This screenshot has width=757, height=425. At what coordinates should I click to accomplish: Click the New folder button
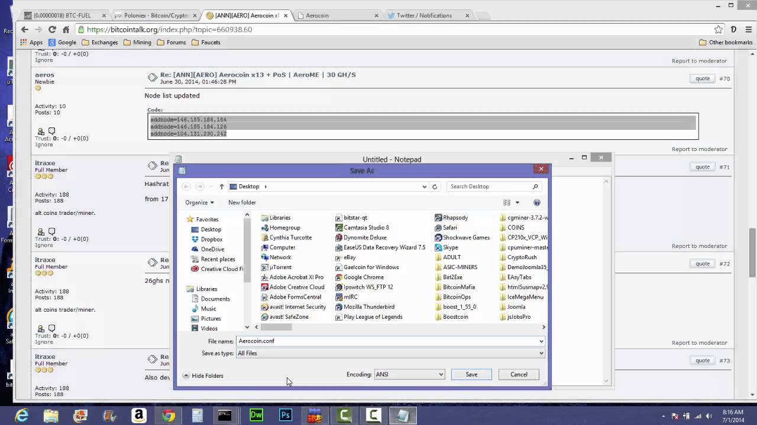point(242,202)
